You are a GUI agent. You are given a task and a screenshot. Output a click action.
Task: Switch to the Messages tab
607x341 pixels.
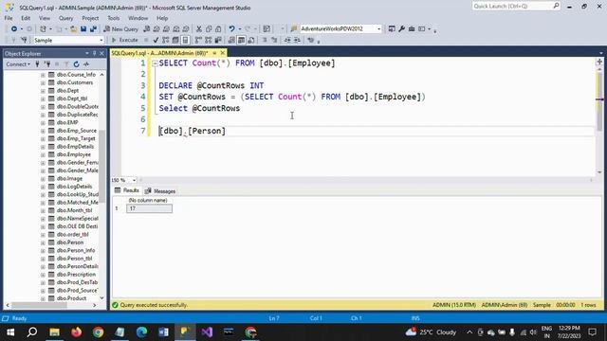pos(160,191)
